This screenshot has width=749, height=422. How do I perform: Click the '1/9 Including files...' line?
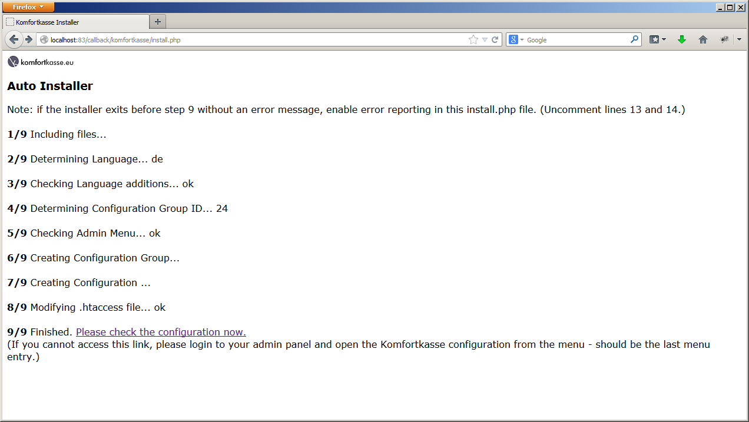57,134
